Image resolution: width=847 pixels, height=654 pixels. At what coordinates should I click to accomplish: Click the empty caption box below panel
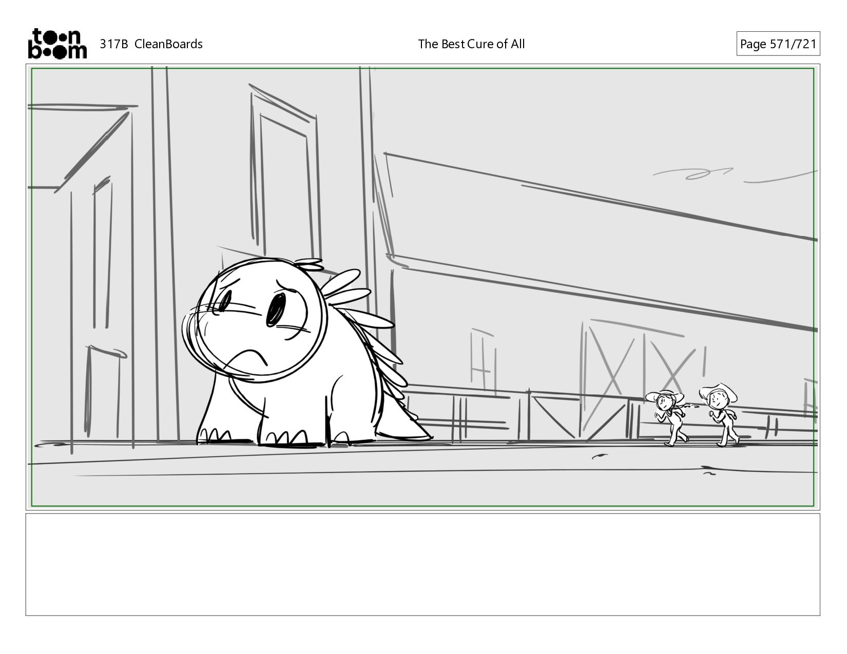click(x=422, y=564)
